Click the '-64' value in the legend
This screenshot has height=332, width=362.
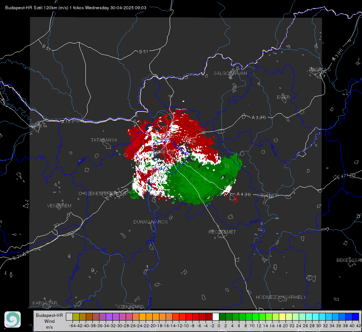point(72,326)
